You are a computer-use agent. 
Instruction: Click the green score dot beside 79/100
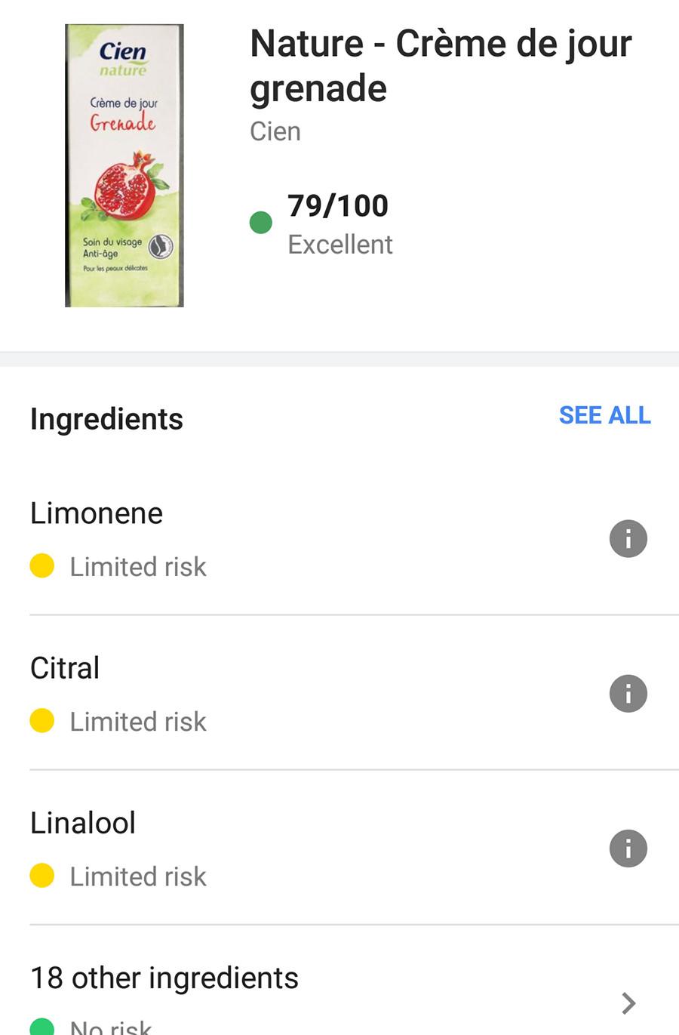(260, 223)
